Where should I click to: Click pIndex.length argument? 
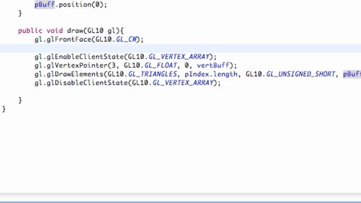pyautogui.click(x=211, y=74)
